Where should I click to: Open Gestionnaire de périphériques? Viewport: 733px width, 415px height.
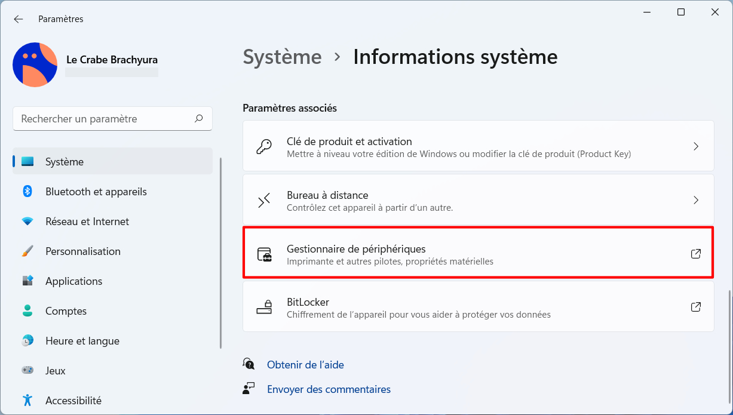click(479, 254)
